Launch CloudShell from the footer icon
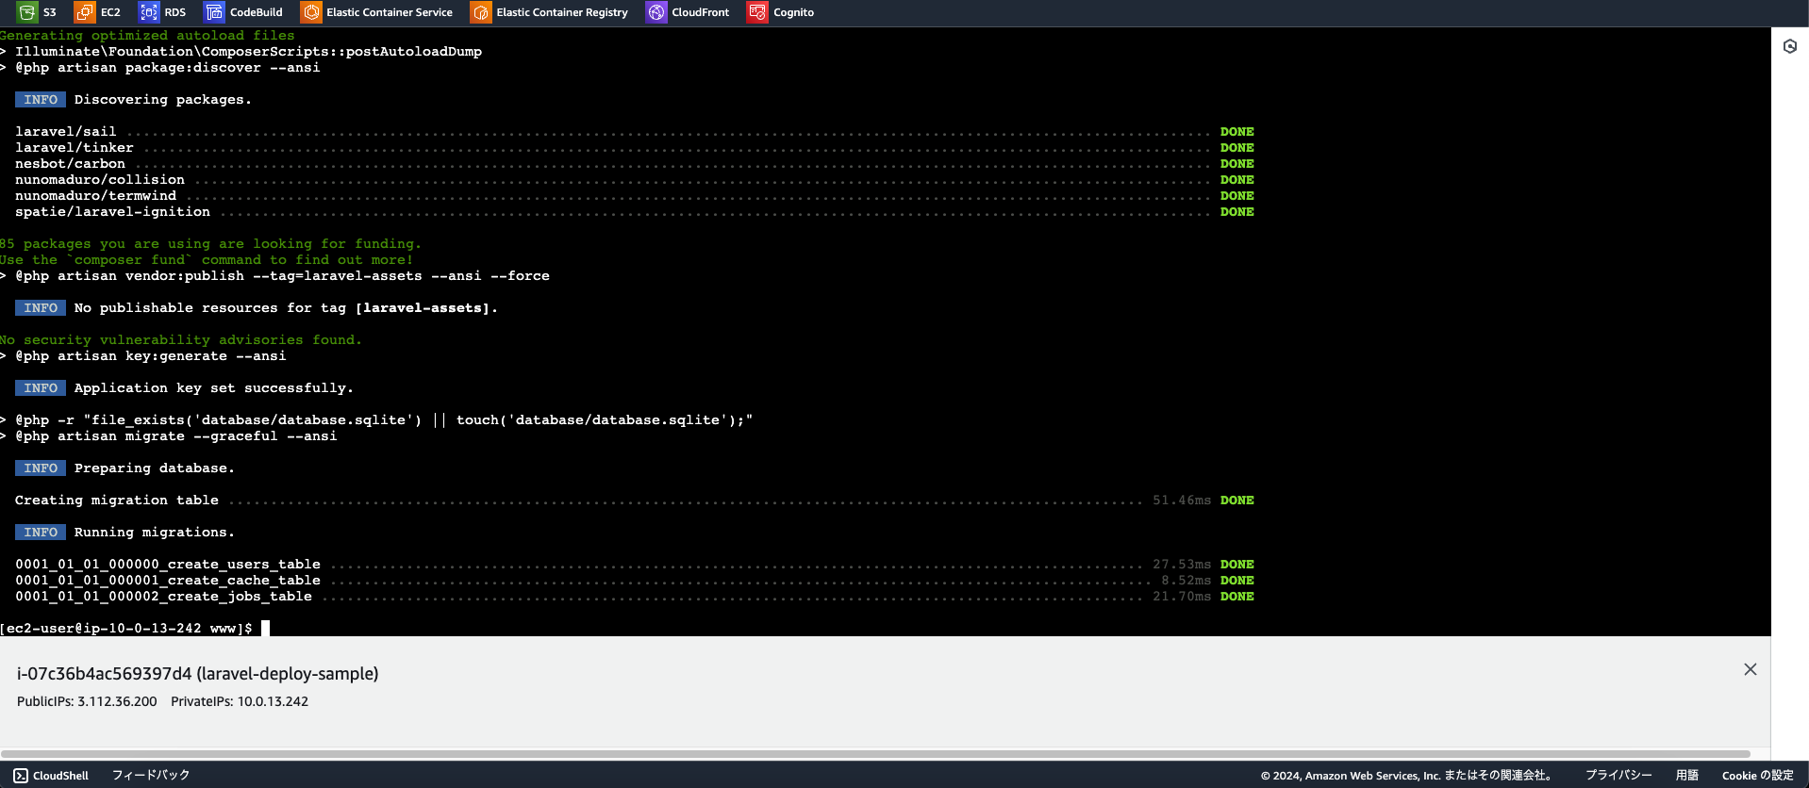1809x788 pixels. coord(21,775)
